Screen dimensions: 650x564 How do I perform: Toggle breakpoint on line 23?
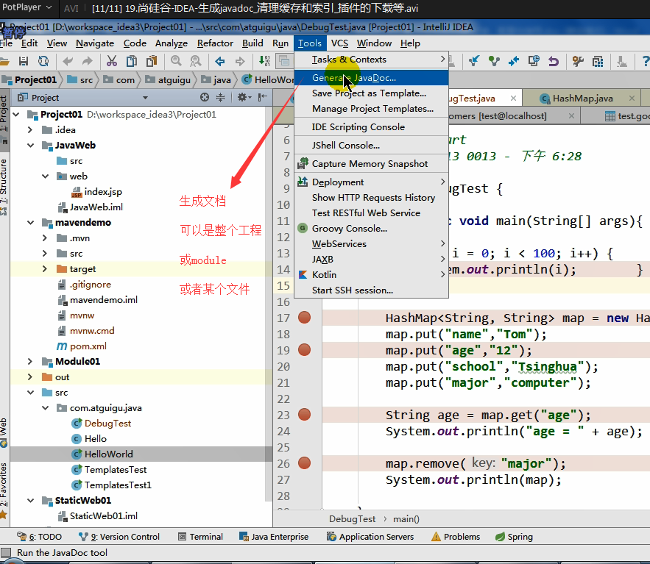click(304, 415)
